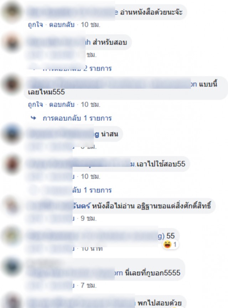This screenshot has height=308, width=228.
Task: View the reaction count "1" beside Haha
Action: coord(175,245)
